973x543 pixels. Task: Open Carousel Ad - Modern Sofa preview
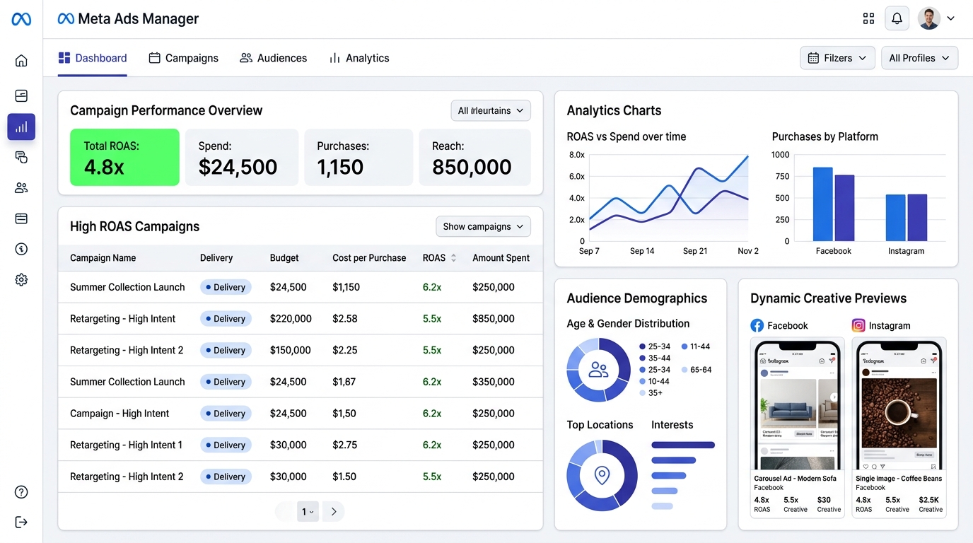798,427
